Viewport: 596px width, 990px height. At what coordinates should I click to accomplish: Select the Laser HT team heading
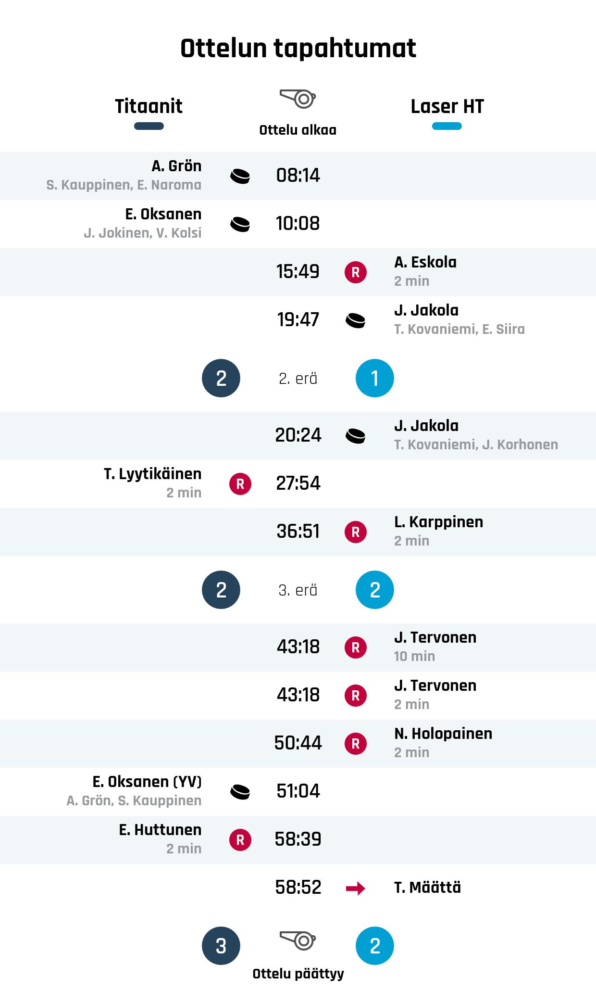447,106
